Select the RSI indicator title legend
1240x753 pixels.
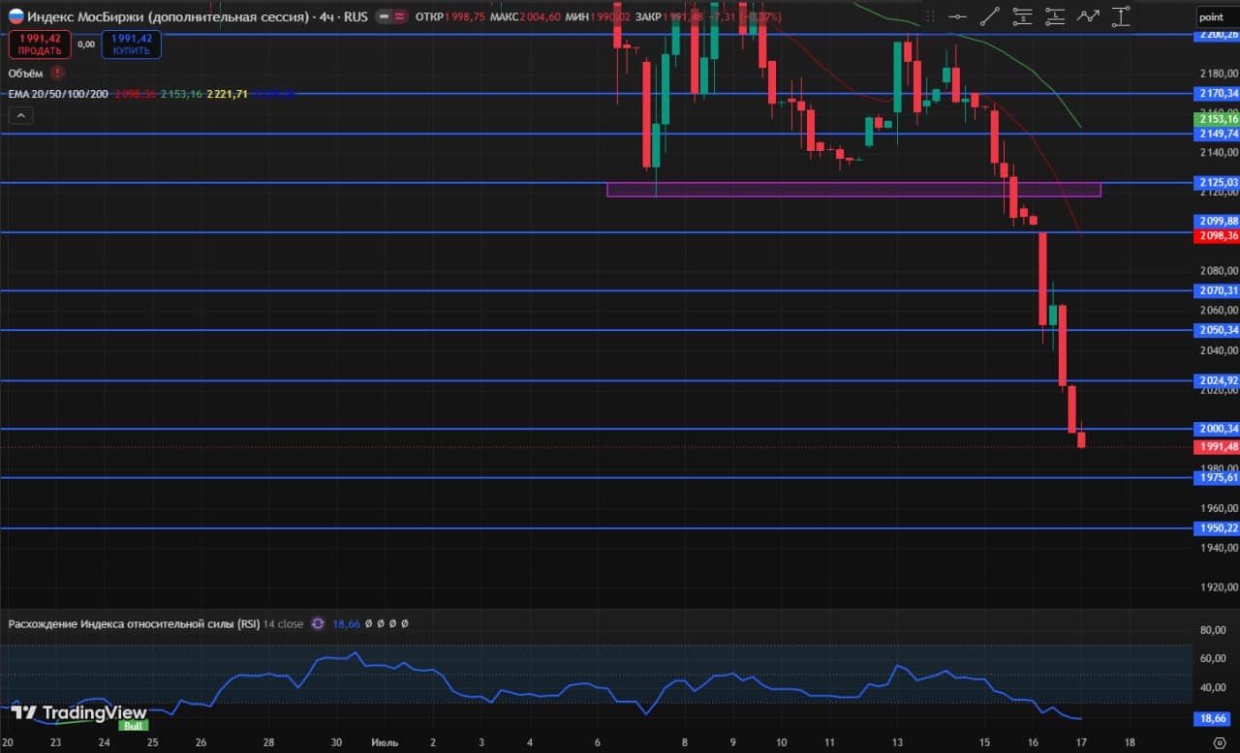[155, 624]
